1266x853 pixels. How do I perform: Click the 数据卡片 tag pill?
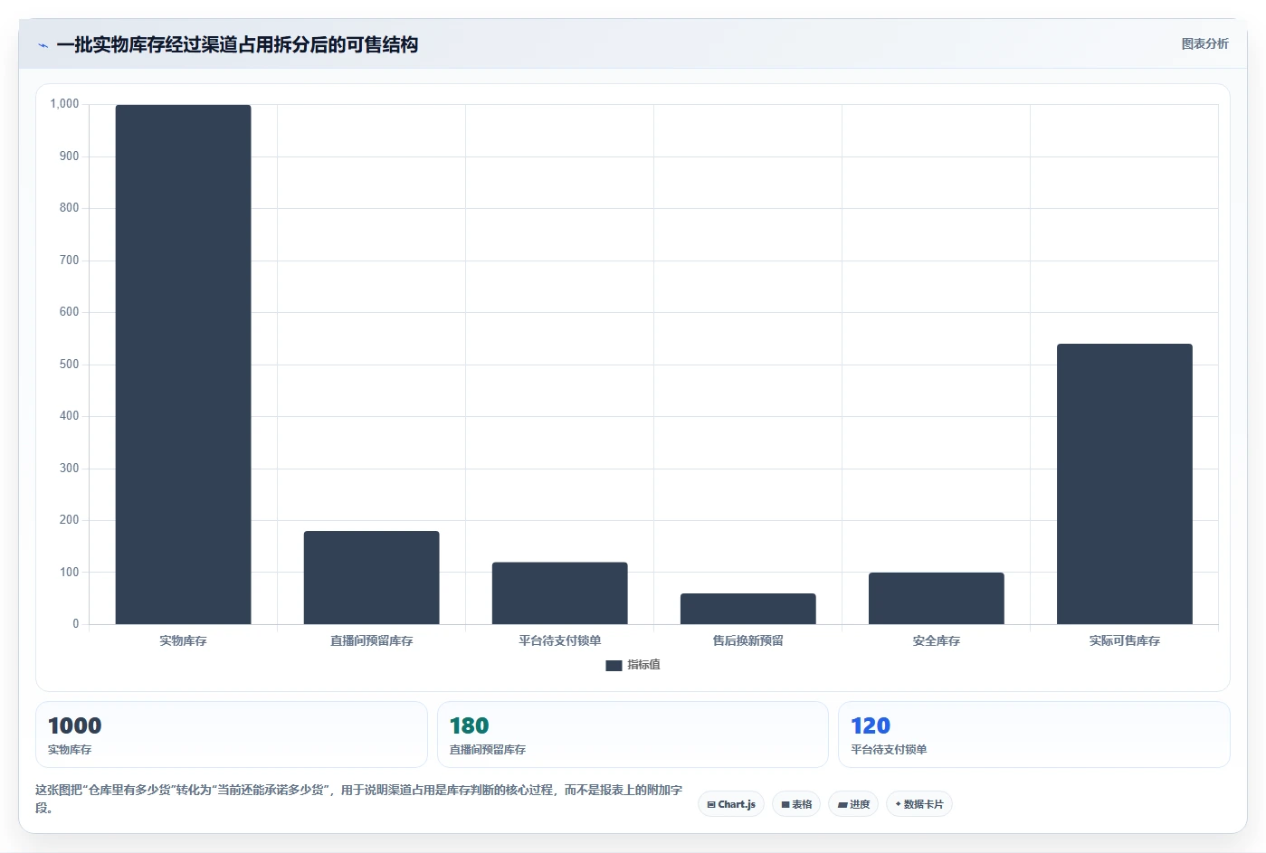pyautogui.click(x=919, y=804)
